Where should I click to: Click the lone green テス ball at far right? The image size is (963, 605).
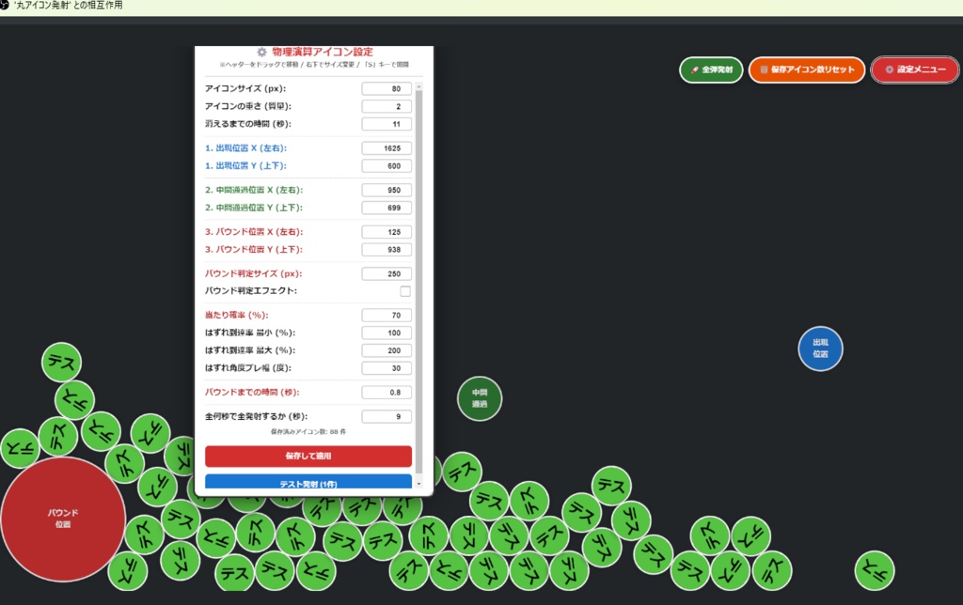click(x=874, y=570)
